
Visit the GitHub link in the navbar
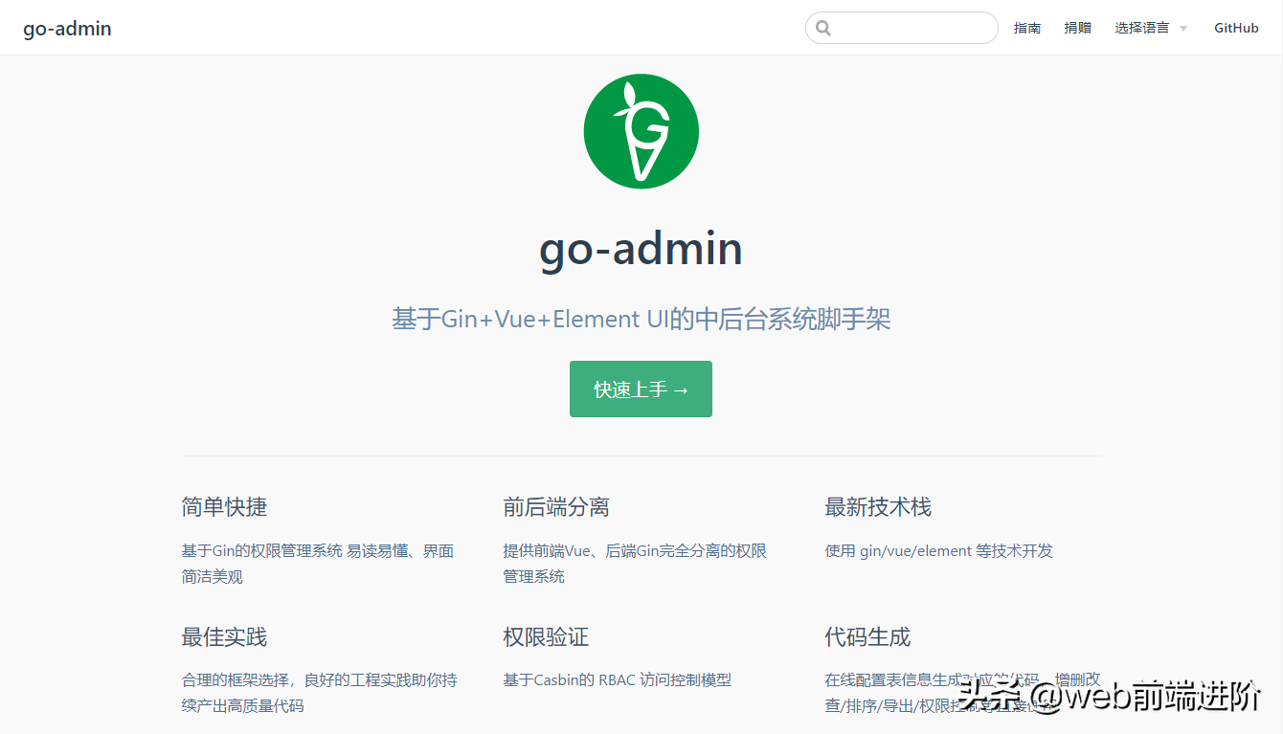(x=1236, y=28)
